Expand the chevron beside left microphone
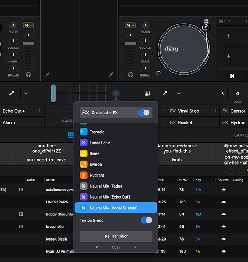 (x=26, y=93)
